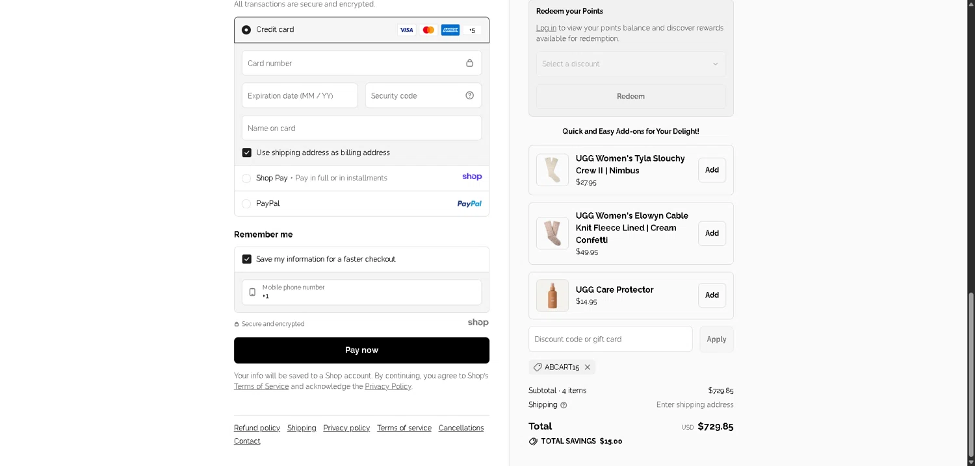The height and width of the screenshot is (466, 975).
Task: Click the Enter shipping address text
Action: [x=695, y=405]
